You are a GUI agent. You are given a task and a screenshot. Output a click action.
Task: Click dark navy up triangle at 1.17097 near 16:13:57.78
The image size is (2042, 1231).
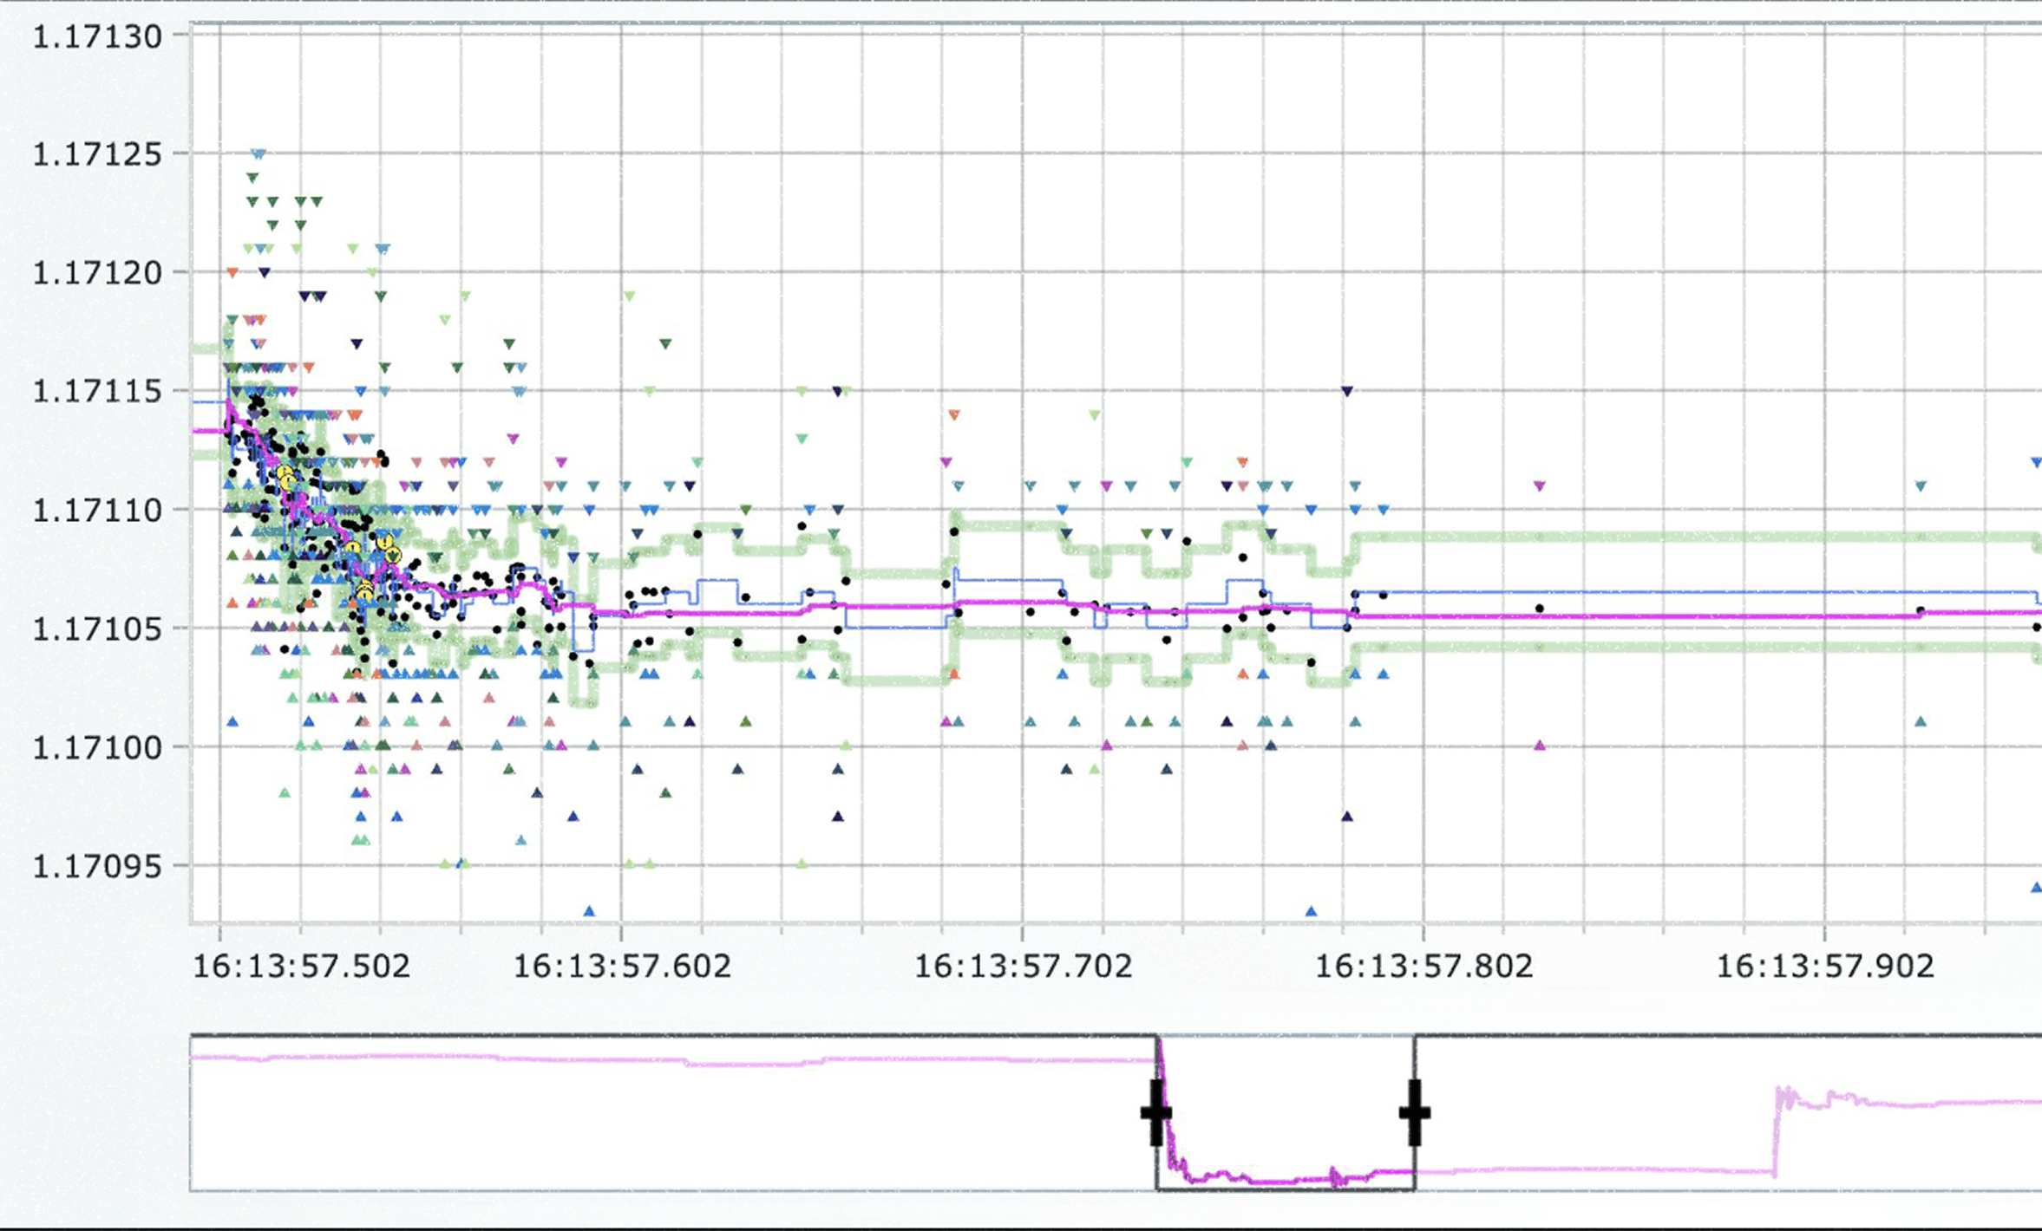1346,816
